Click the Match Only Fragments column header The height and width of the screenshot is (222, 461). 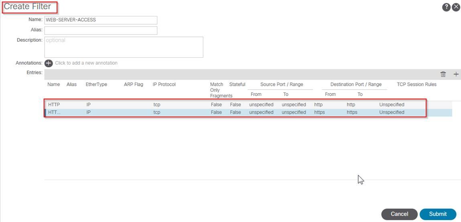tap(221, 90)
